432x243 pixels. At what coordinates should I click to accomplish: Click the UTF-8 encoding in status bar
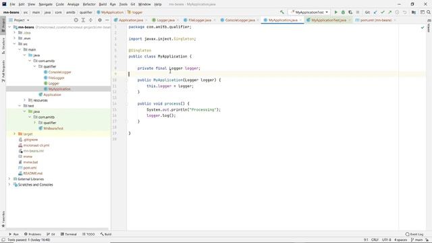(386, 240)
